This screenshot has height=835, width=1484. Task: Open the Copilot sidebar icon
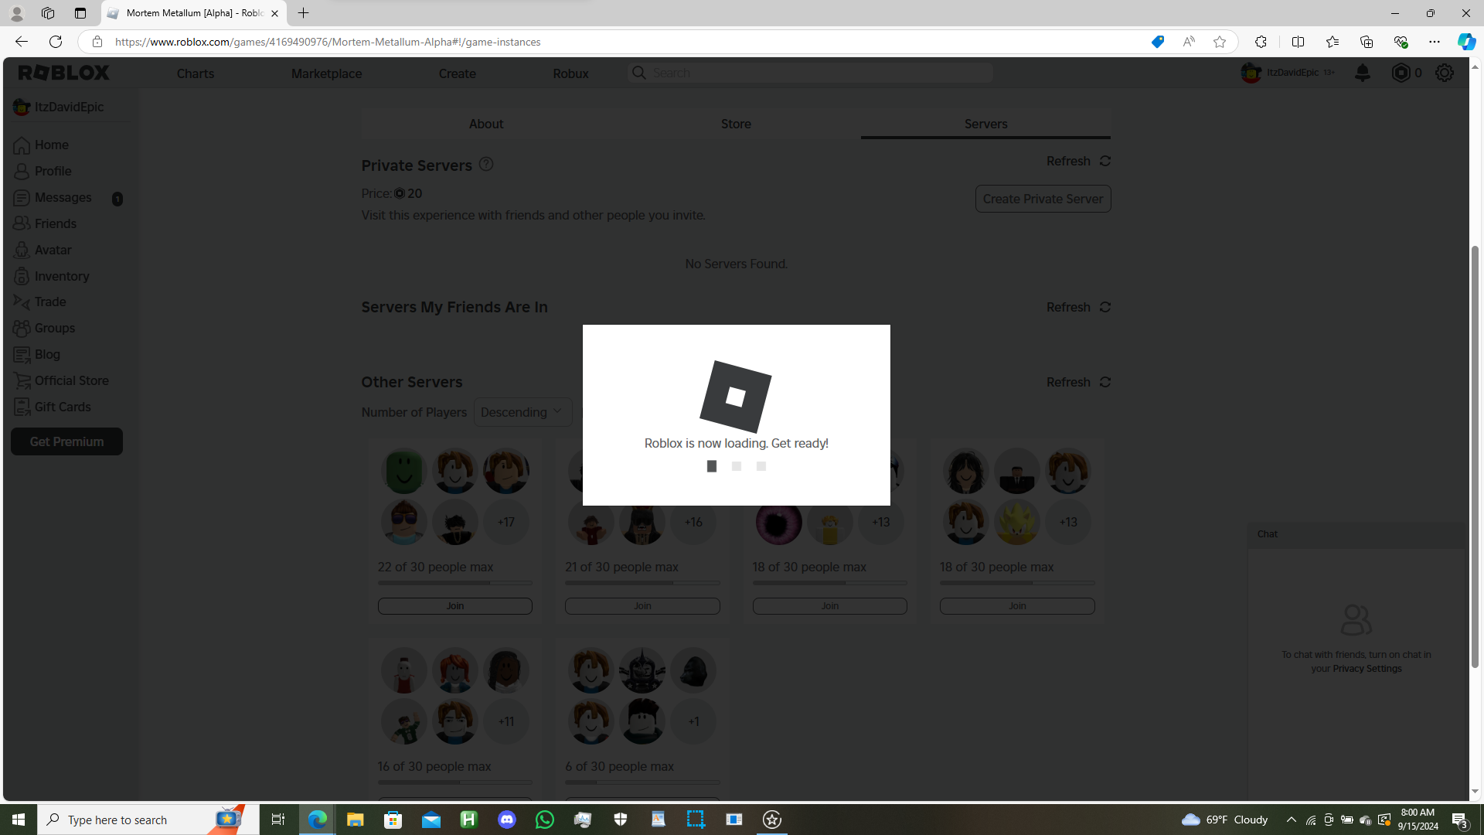pyautogui.click(x=1466, y=42)
